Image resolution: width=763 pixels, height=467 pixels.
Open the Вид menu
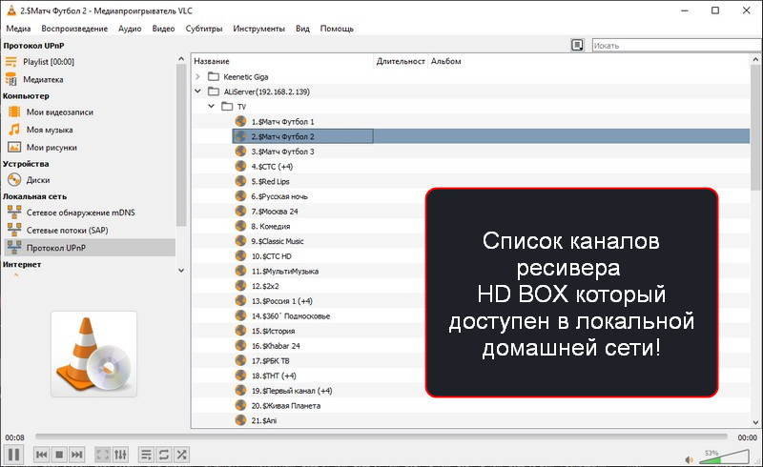tap(302, 29)
